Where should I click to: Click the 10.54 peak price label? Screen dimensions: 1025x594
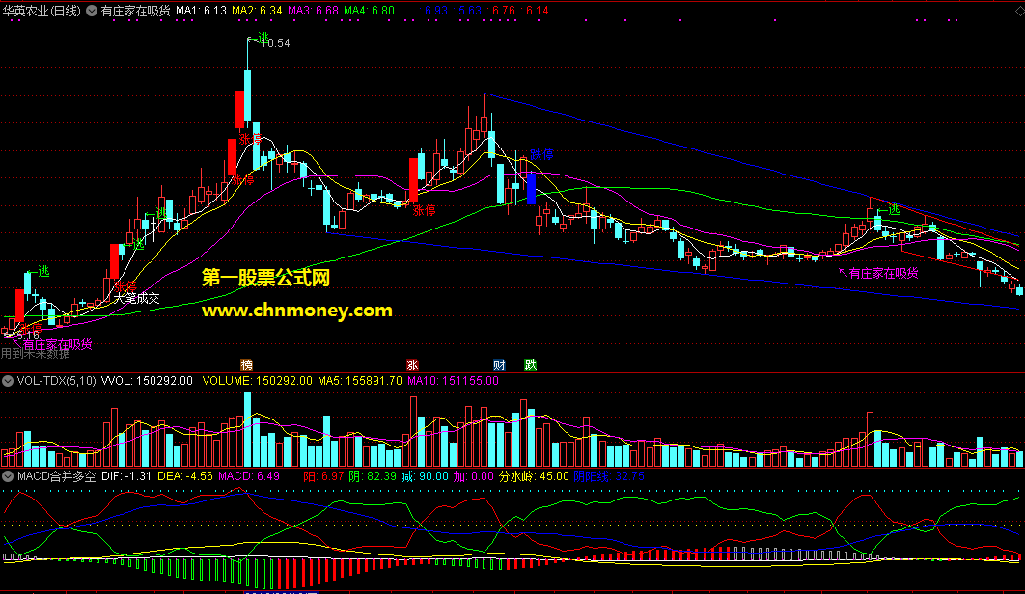(x=276, y=43)
